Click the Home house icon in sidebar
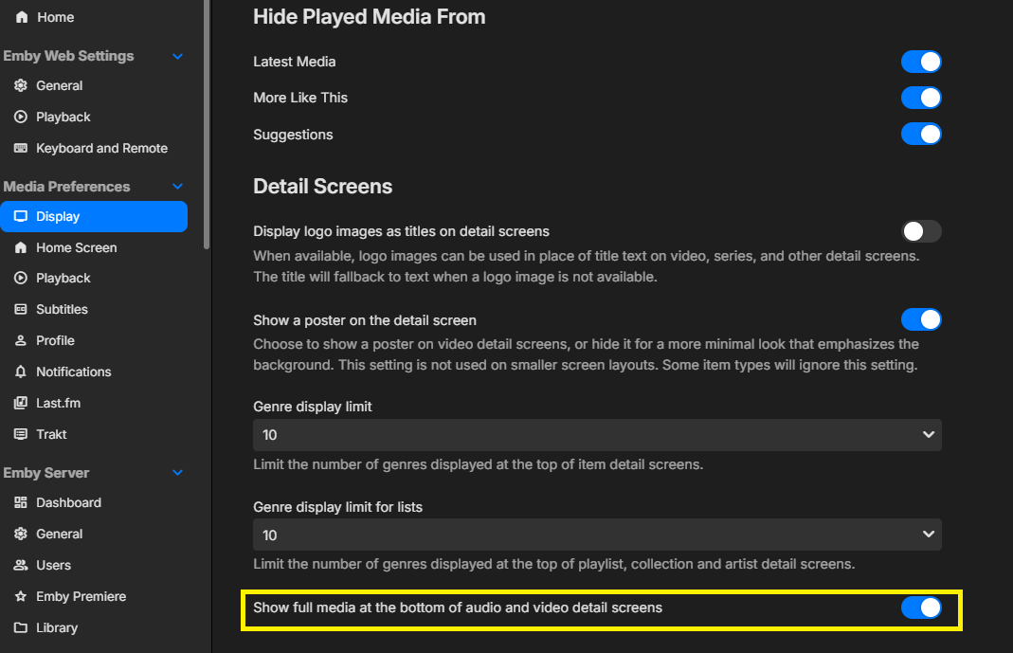 22,17
